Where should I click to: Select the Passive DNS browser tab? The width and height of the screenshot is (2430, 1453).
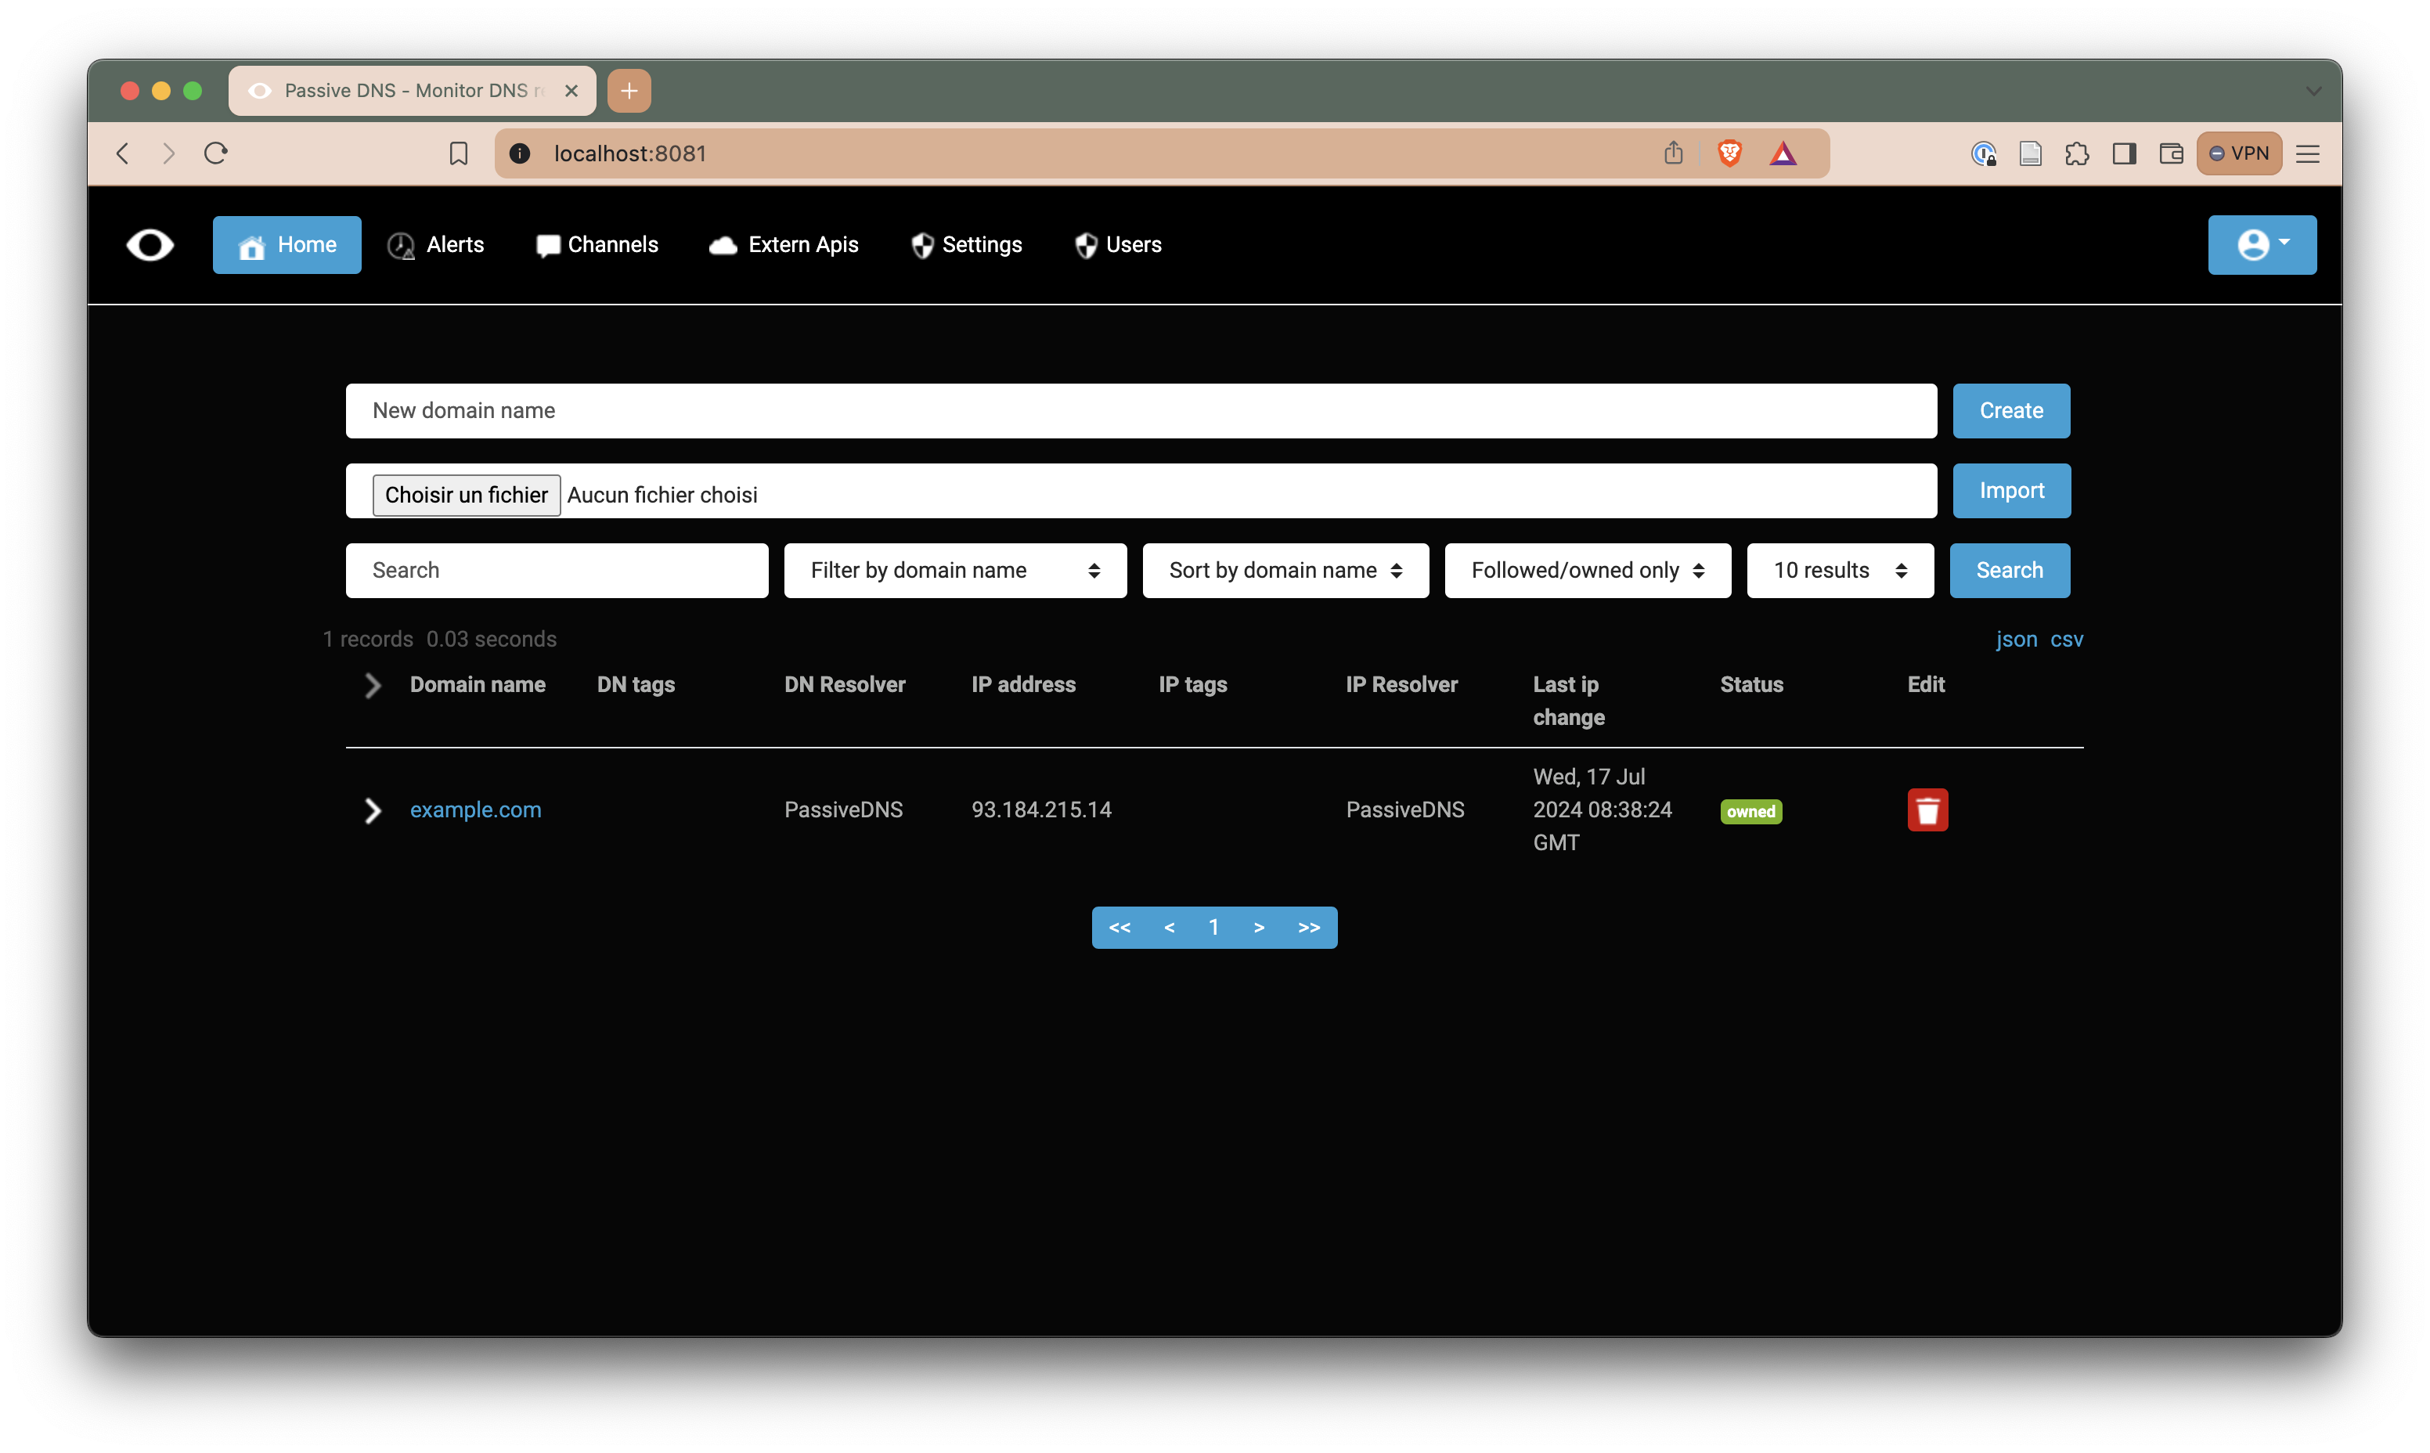pyautogui.click(x=413, y=91)
